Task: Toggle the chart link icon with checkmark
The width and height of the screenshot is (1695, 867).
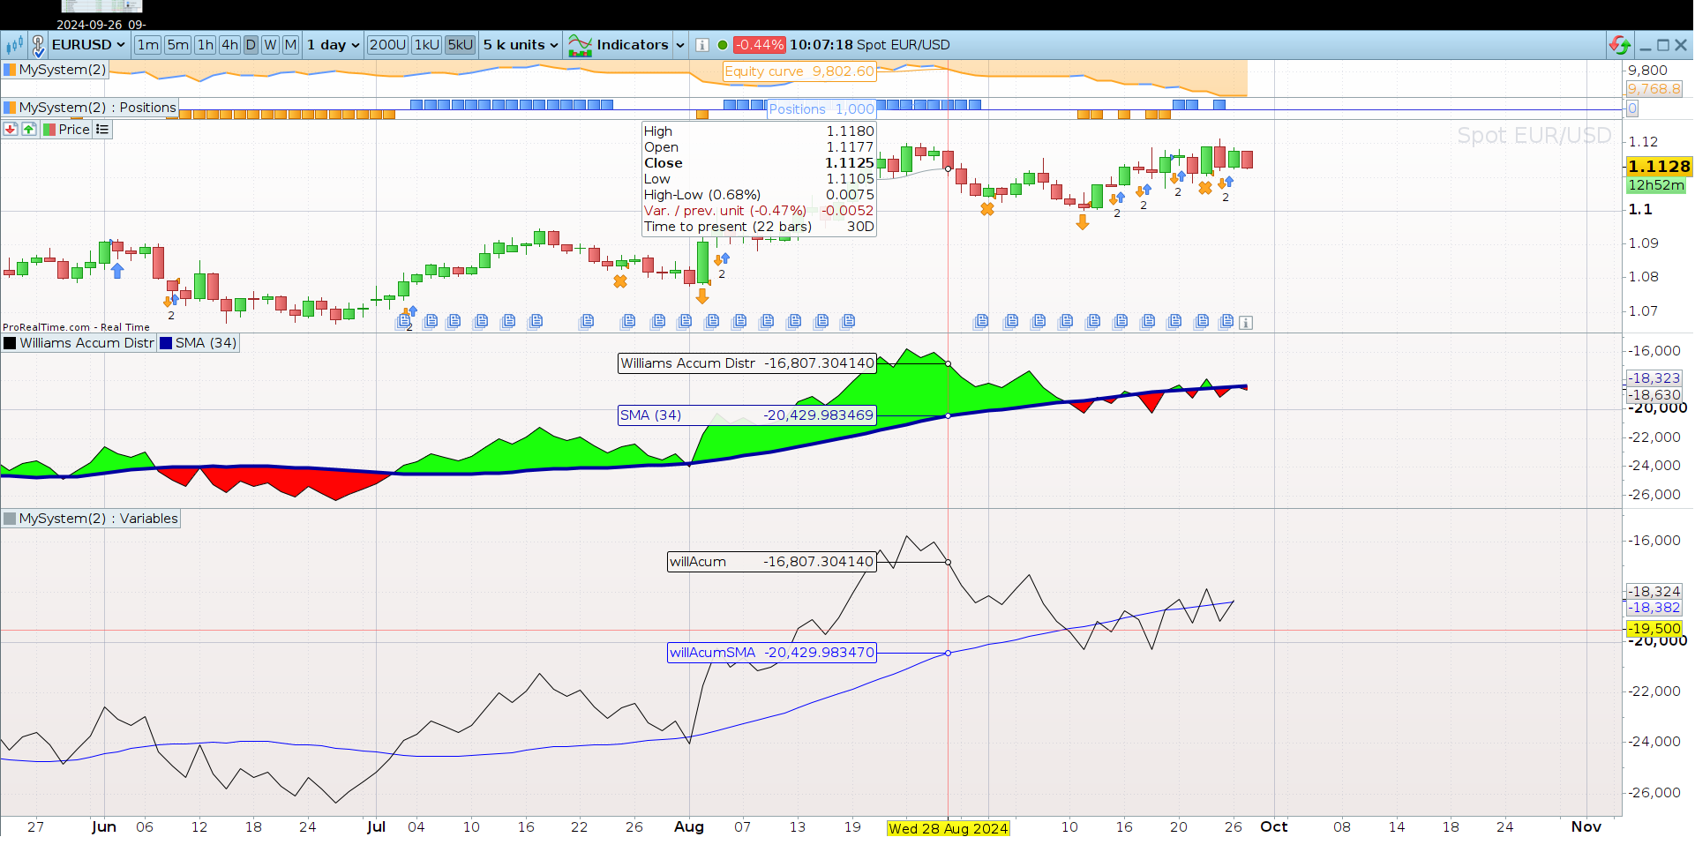Action: click(x=38, y=45)
